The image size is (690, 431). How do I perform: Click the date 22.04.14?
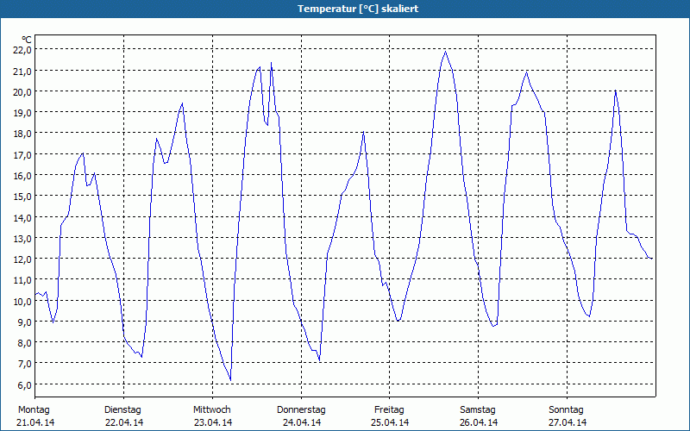click(124, 422)
